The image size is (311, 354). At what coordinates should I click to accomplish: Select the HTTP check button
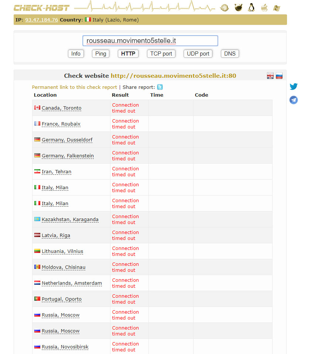128,54
